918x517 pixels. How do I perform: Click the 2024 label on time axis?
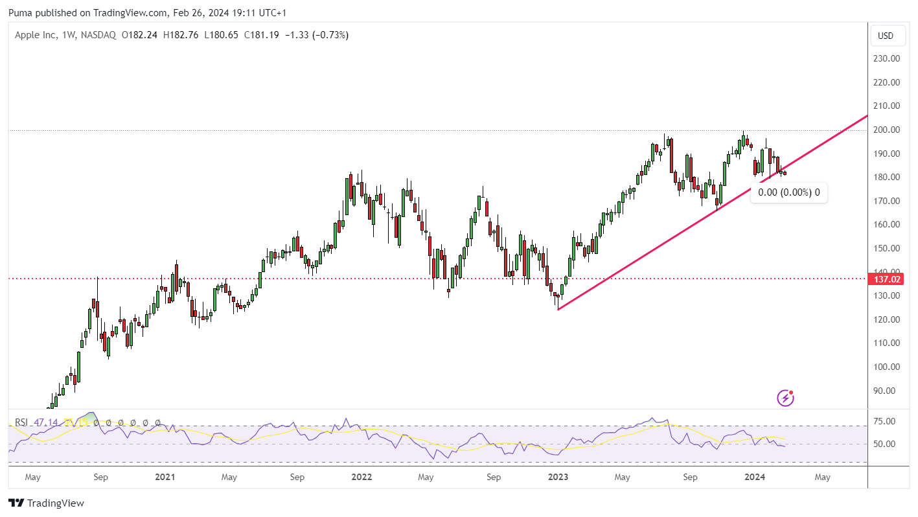click(x=753, y=477)
